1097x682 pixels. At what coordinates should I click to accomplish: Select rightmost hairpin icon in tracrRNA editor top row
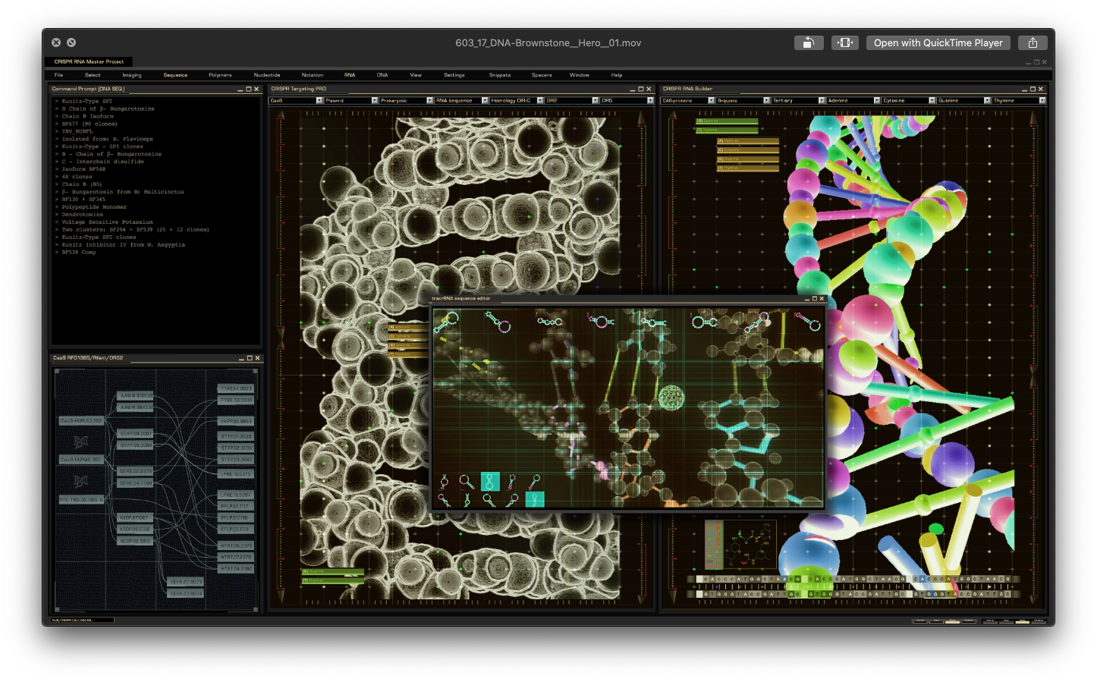click(x=808, y=322)
